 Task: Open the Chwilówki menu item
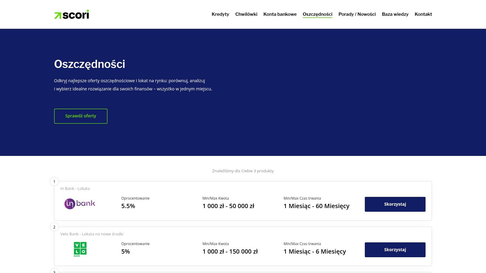point(246,14)
